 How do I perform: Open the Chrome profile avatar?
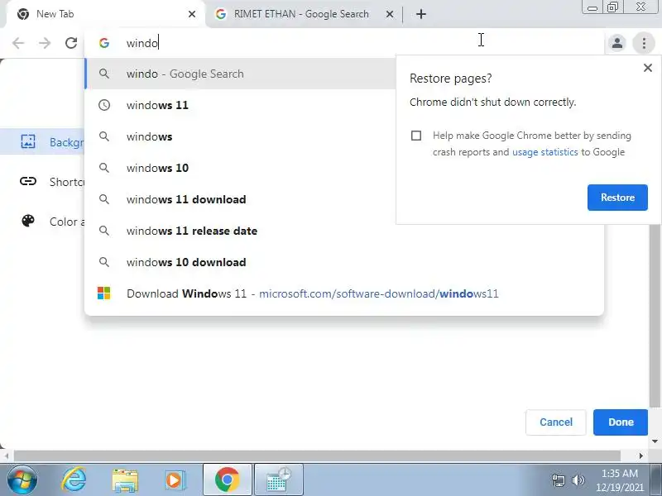coord(616,43)
